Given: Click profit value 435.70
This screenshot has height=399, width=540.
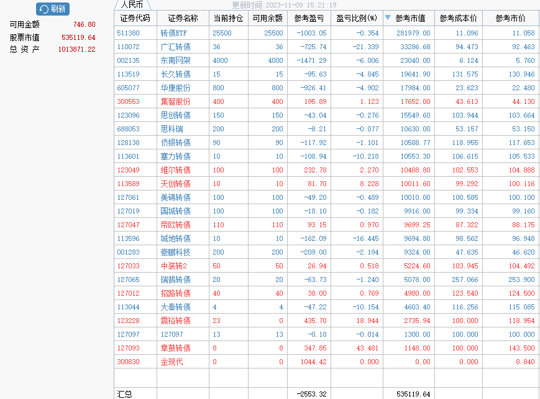Looking at the screenshot, I should pyautogui.click(x=315, y=321).
